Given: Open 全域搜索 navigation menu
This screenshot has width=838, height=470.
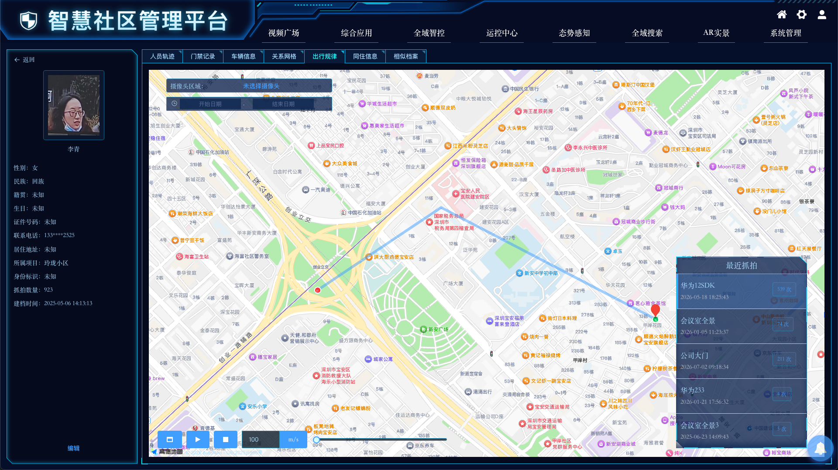Looking at the screenshot, I should tap(647, 33).
